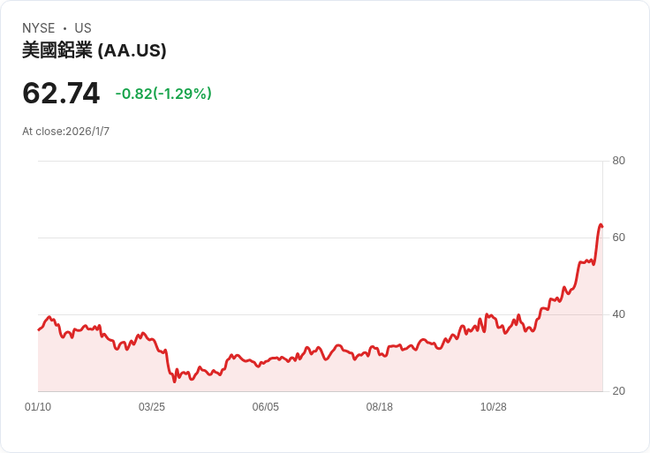Click the starting point of the red price line
650x453 pixels.
tap(39, 329)
